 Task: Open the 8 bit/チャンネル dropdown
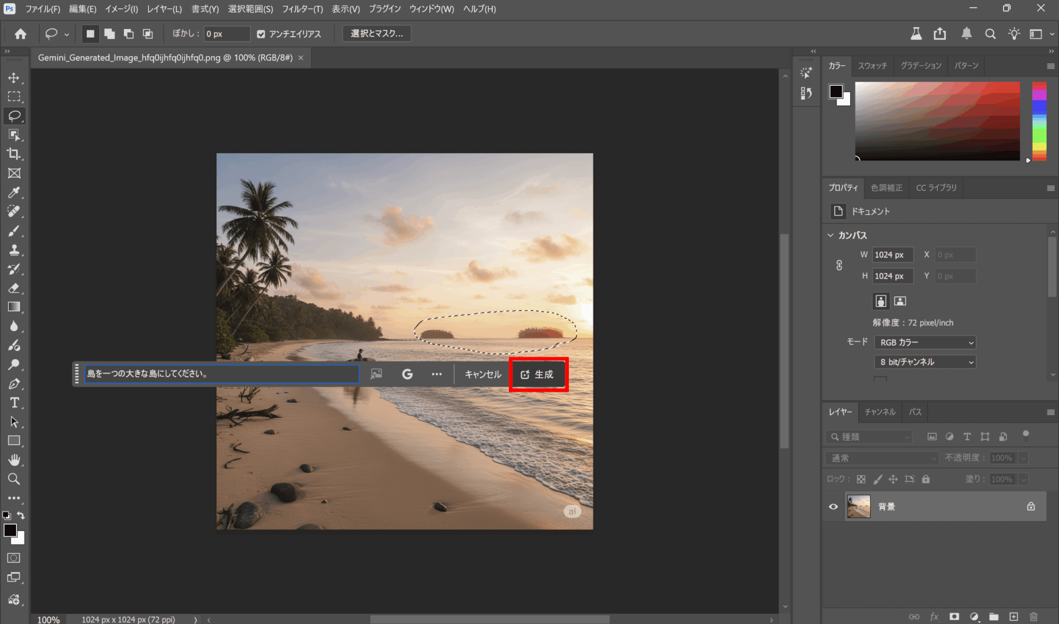click(925, 362)
